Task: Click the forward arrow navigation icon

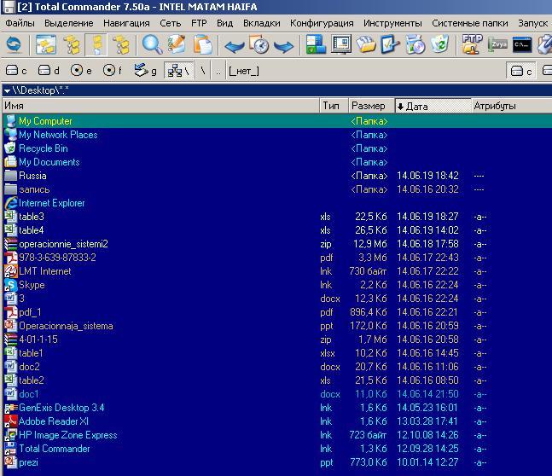Action: pyautogui.click(x=284, y=45)
